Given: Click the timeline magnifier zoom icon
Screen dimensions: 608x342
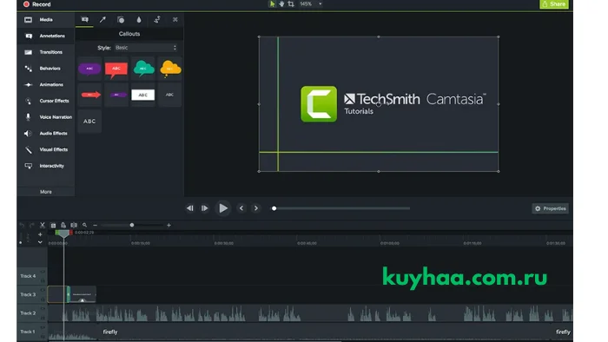Looking at the screenshot, I should (84, 225).
